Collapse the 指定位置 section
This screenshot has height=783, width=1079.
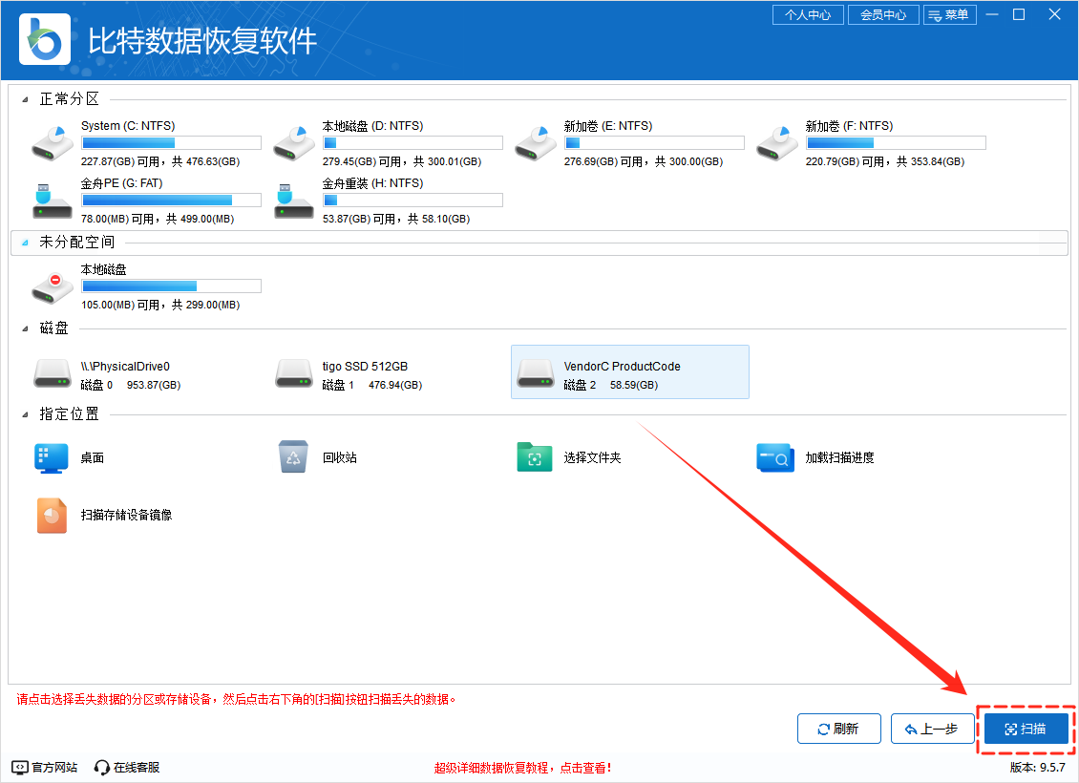24,413
